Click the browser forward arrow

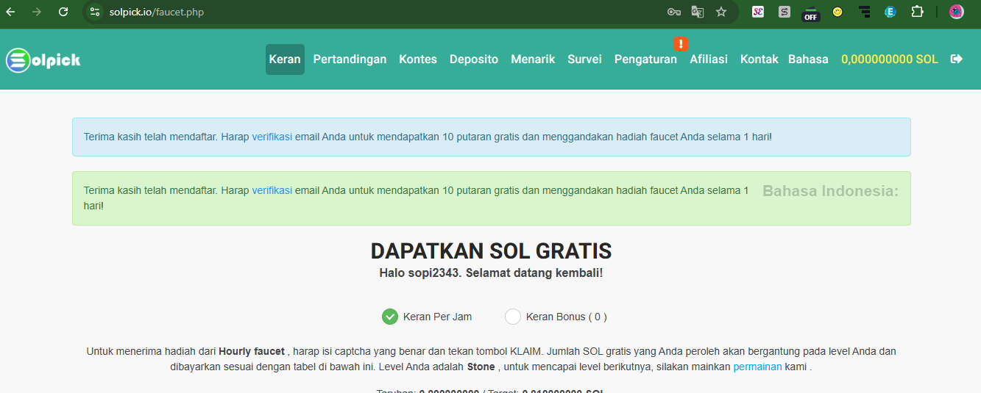pyautogui.click(x=37, y=12)
